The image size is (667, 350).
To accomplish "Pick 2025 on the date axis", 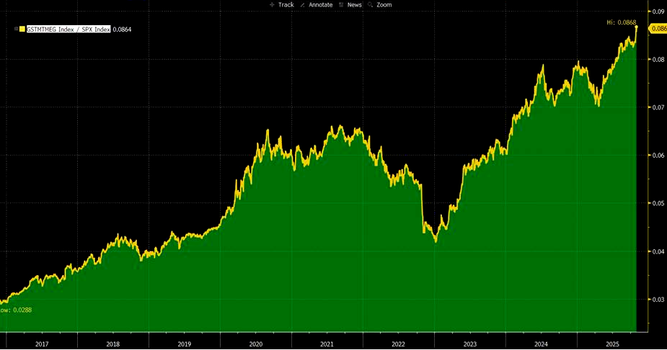I will tap(613, 344).
